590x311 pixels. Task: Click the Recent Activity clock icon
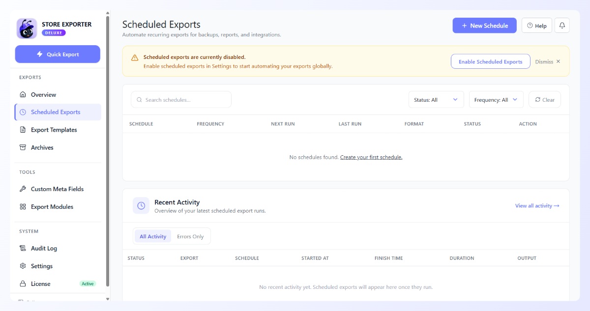(x=141, y=205)
